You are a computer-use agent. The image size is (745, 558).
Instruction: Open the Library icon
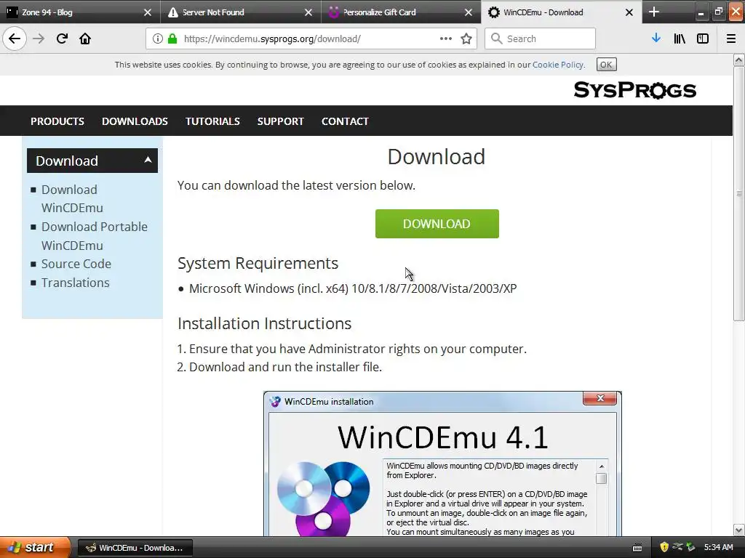tap(680, 39)
